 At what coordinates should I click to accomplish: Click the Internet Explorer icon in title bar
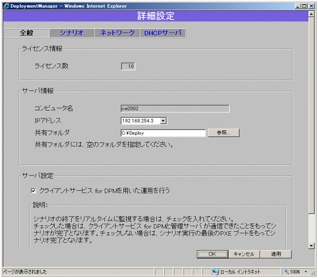click(6, 6)
